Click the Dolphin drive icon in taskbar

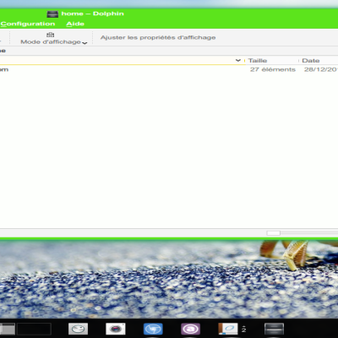[x=274, y=329]
